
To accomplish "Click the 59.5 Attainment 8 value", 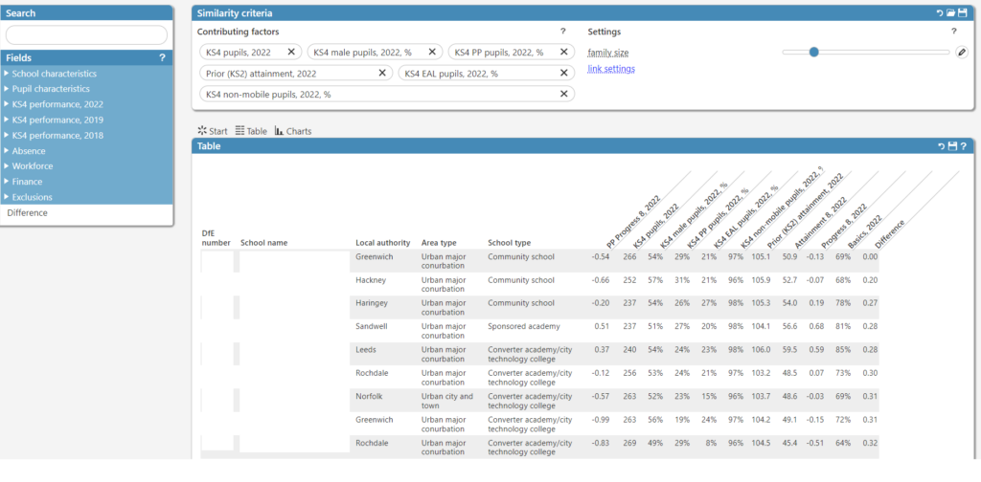I will coord(789,350).
